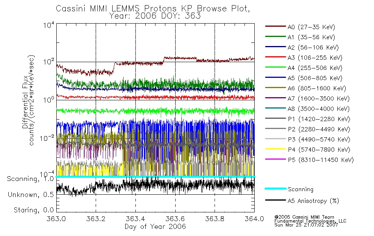Image resolution: width=374 pixels, height=236 pixels.
Task: Click the bright red A3 legend line
Action: pyautogui.click(x=276, y=57)
